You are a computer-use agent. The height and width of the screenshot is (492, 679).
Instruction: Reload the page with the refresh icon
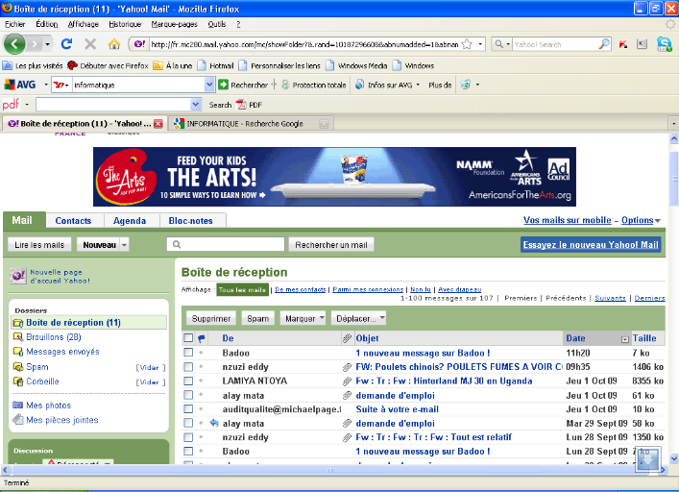[66, 44]
